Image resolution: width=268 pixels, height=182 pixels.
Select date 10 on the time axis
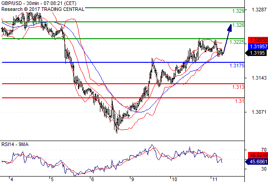tap(174, 179)
